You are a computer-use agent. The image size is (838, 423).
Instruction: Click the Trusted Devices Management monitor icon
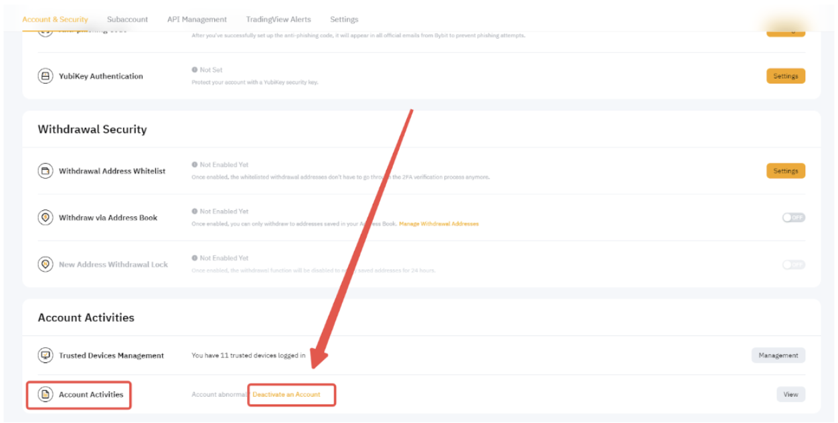click(46, 355)
